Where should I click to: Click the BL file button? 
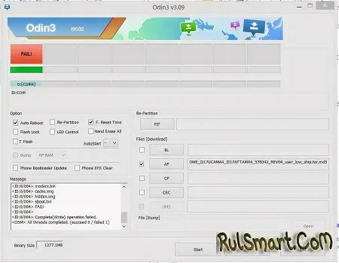pos(166,150)
